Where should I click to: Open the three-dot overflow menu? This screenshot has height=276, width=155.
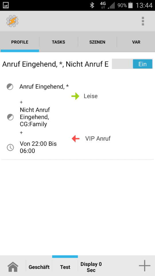[x=143, y=21]
